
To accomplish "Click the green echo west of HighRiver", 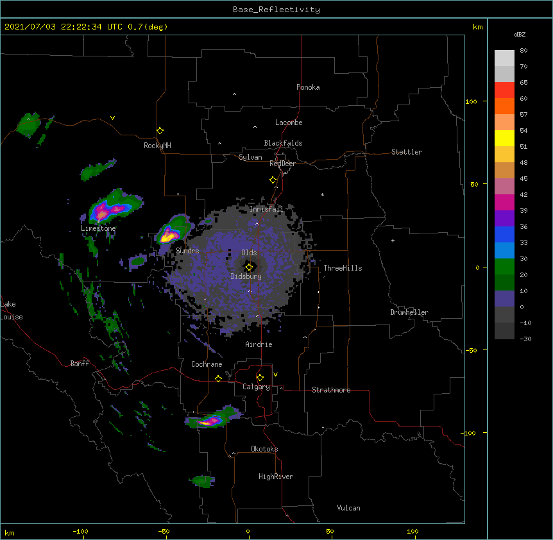I will tap(203, 481).
